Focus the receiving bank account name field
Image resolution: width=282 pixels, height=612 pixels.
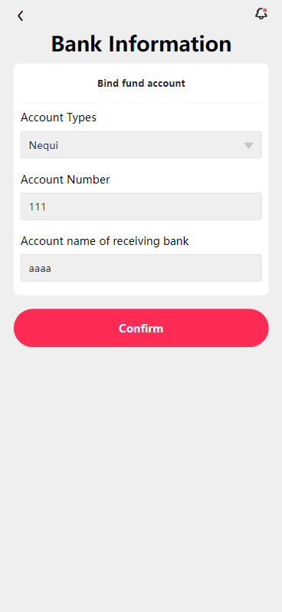tap(141, 268)
